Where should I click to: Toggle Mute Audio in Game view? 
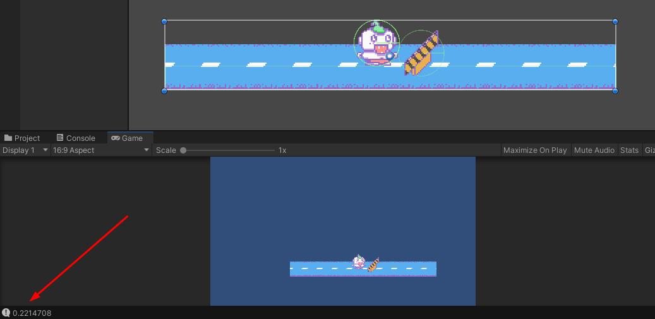(594, 150)
